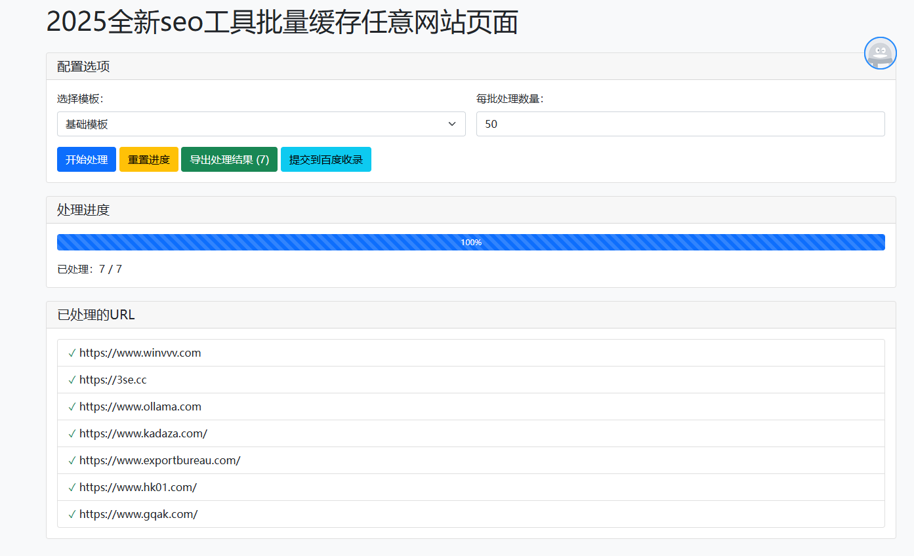Open the https://www.winvvv.com link
914x556 pixels.
pyautogui.click(x=140, y=352)
